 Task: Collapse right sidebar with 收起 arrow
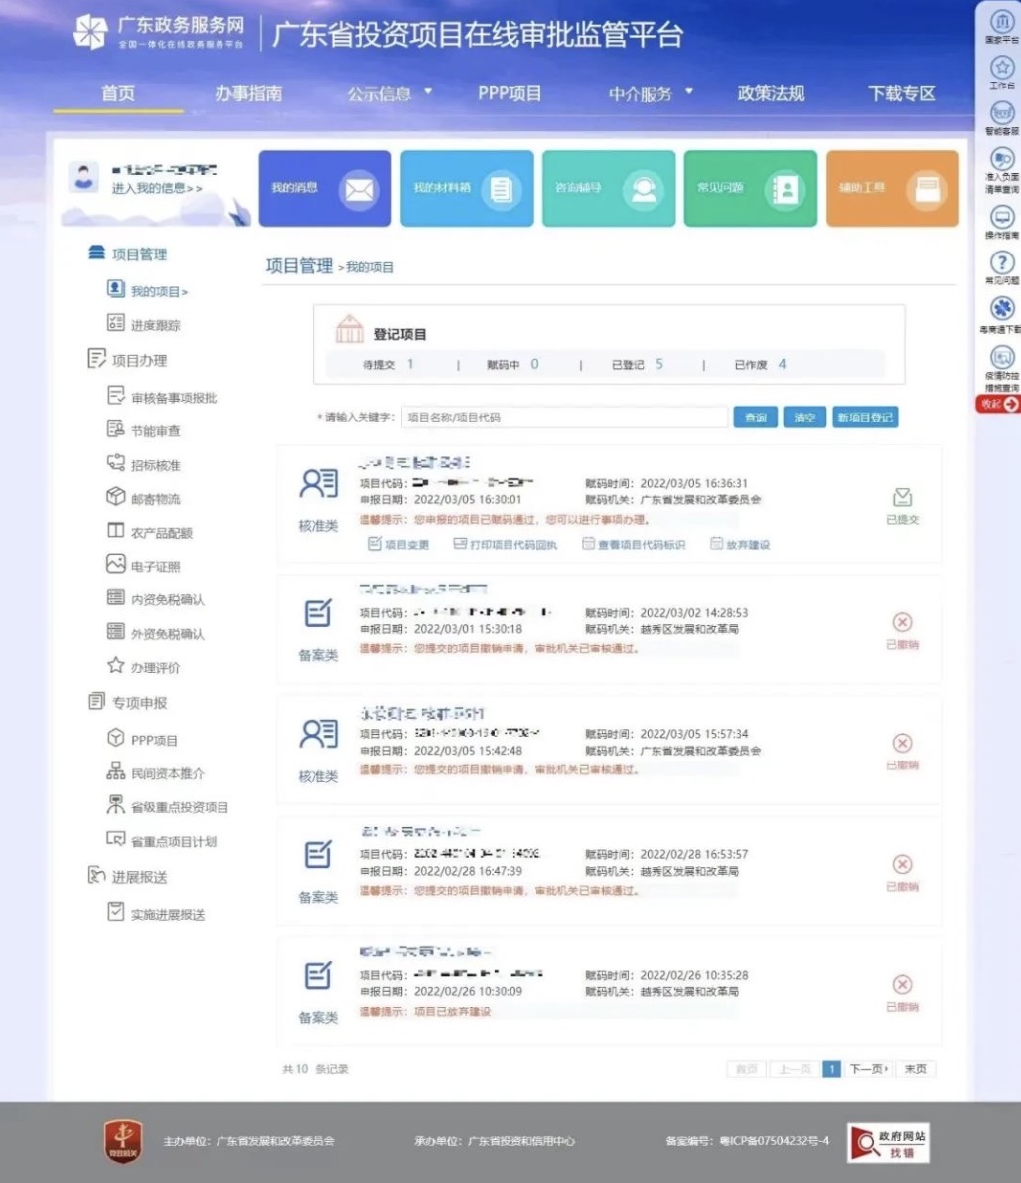point(998,404)
